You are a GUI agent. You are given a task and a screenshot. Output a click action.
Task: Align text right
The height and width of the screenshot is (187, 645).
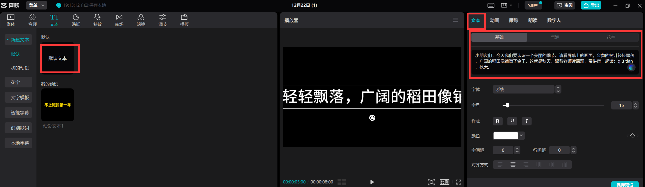click(x=526, y=165)
